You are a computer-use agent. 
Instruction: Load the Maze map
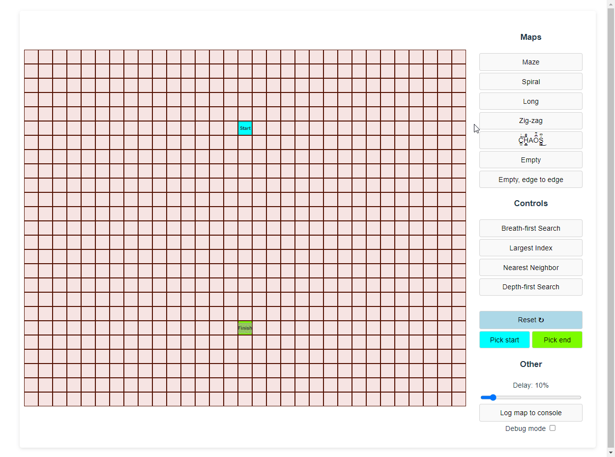pos(530,62)
